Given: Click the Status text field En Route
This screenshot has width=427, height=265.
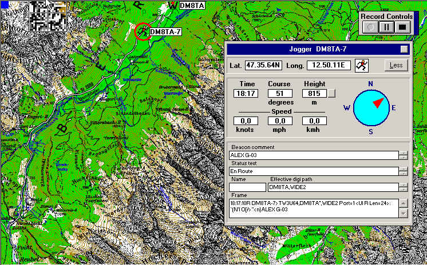Looking at the screenshot, I should point(314,171).
